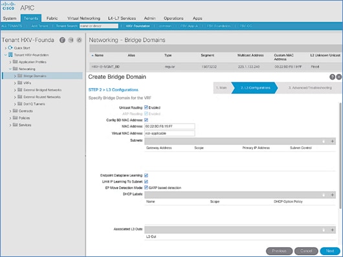The width and height of the screenshot is (343, 257).
Task: Go to wizard step 1 Main
Action: click(222, 87)
